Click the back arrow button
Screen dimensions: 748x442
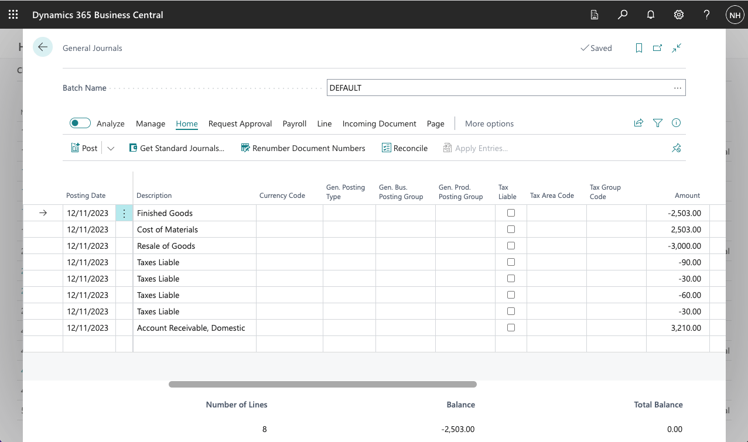pos(43,47)
